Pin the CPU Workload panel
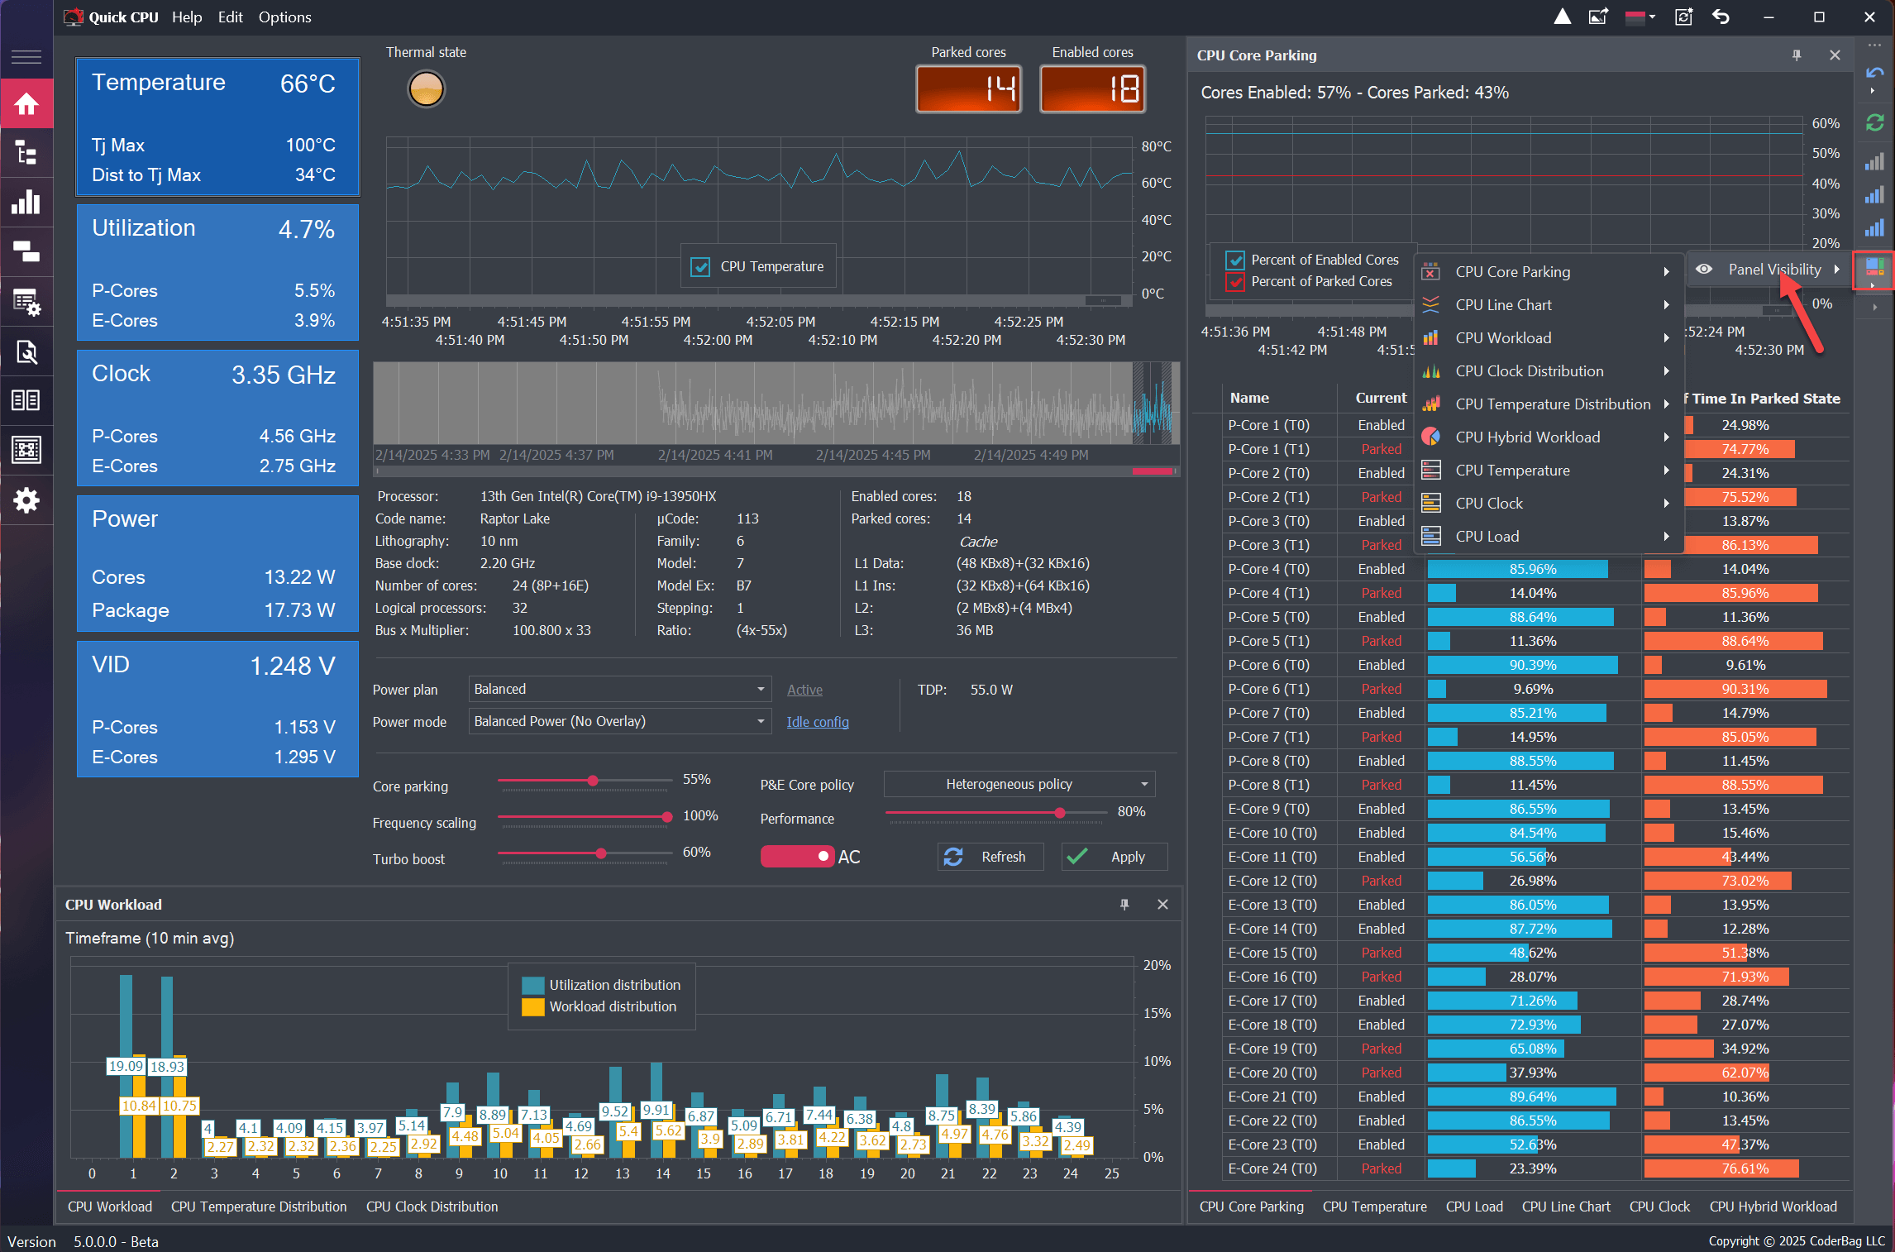 [1124, 905]
